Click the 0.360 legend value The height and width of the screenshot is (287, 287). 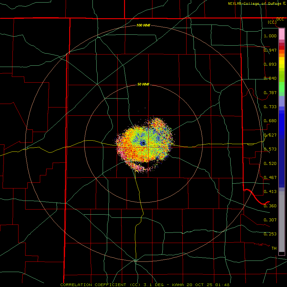point(270,206)
